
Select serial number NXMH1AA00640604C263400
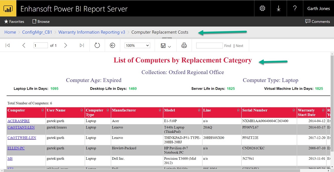point(265,121)
